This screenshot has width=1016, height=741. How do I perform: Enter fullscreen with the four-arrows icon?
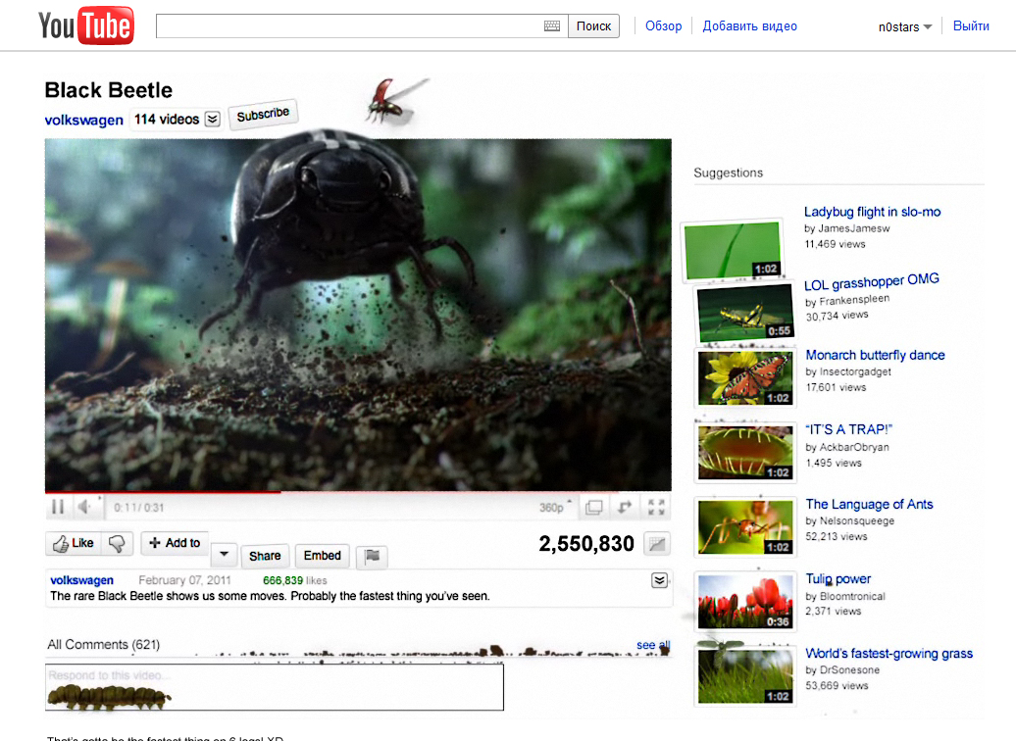[x=656, y=507]
